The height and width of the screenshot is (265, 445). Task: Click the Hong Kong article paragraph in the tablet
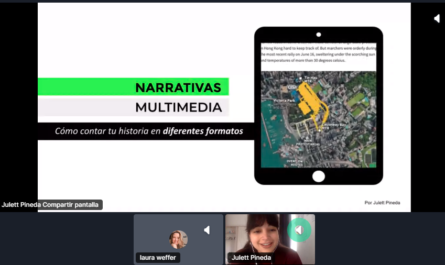[x=319, y=53]
